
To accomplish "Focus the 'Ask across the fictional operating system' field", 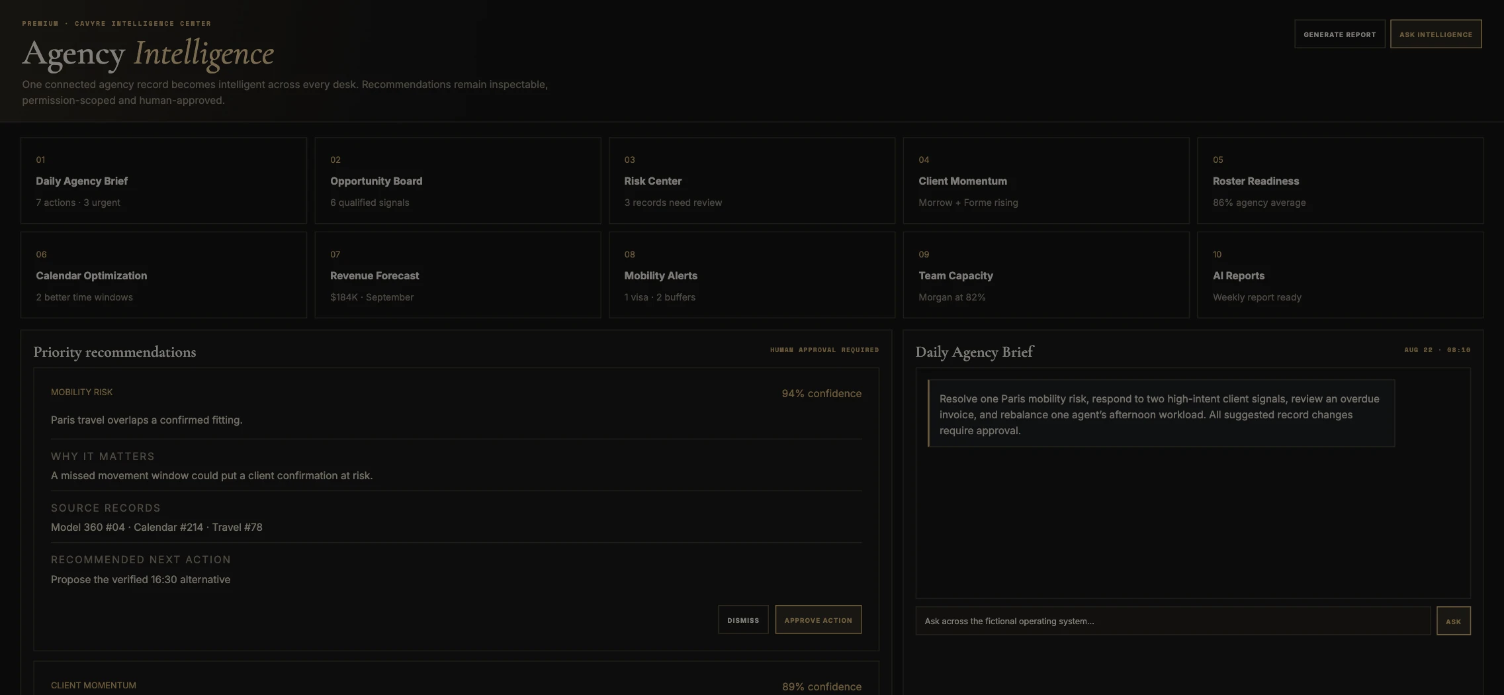I will [x=1173, y=621].
